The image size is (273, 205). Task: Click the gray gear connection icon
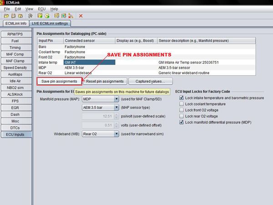30,16
